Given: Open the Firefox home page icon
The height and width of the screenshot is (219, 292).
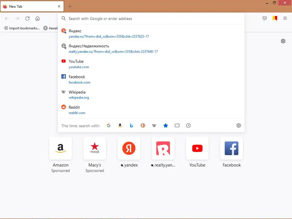Looking at the screenshot, I should point(37,19).
